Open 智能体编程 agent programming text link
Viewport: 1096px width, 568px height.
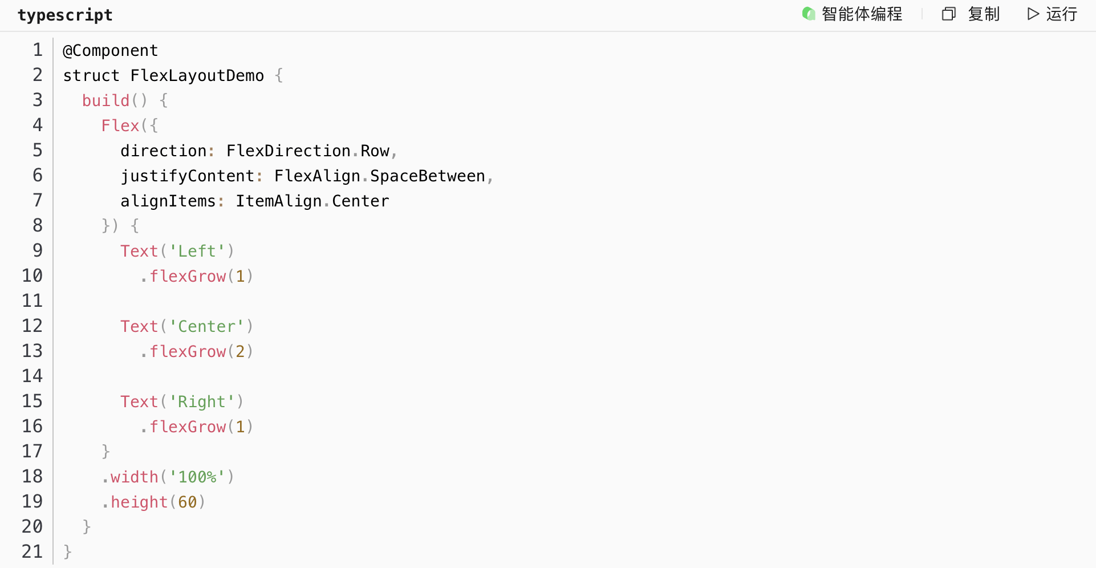click(862, 14)
